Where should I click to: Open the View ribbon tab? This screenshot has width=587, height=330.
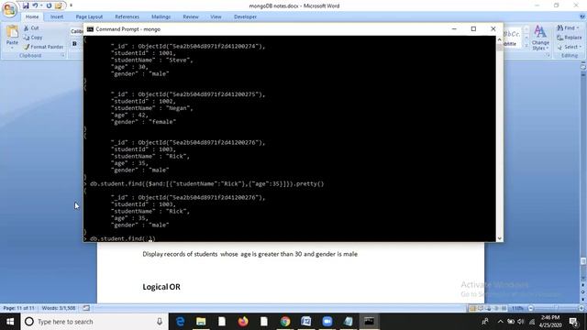click(x=216, y=16)
